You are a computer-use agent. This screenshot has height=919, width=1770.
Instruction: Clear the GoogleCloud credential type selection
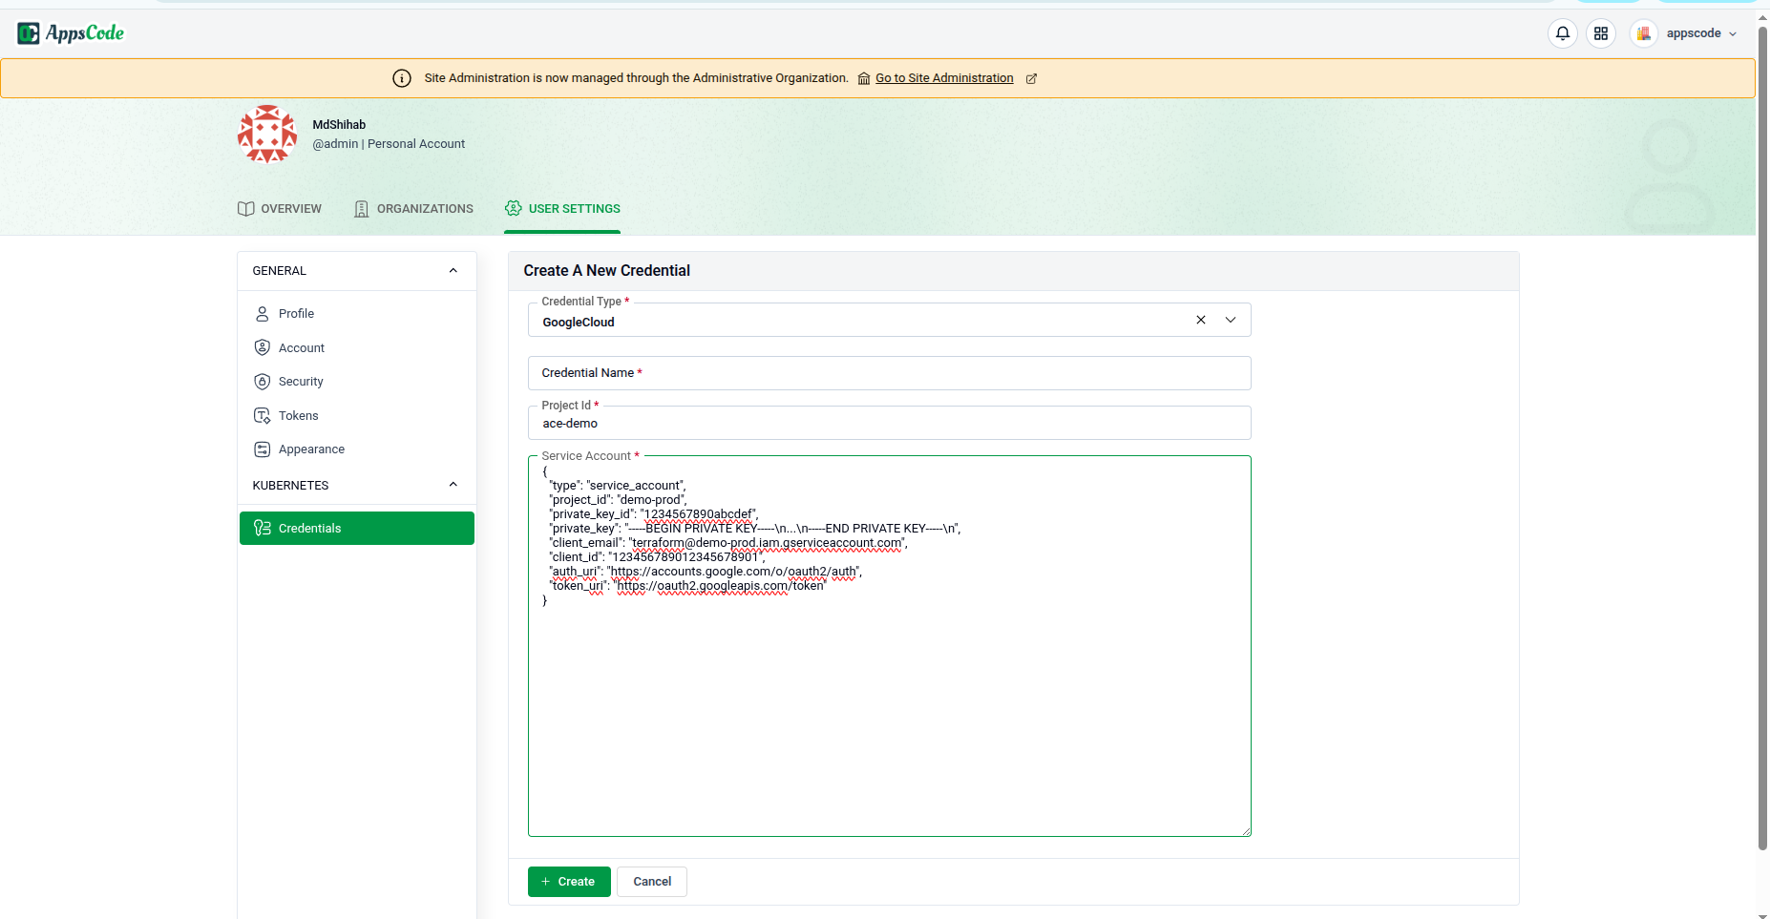pyautogui.click(x=1201, y=320)
